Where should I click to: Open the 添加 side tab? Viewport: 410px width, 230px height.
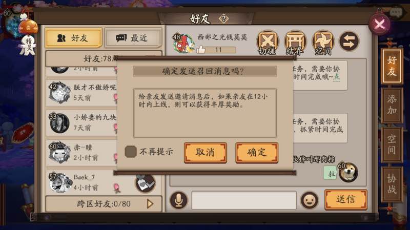392,105
